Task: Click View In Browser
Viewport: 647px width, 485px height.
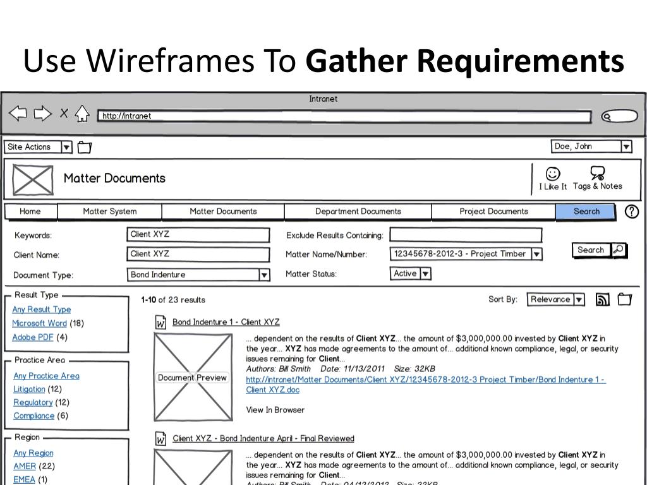Action: click(x=275, y=410)
